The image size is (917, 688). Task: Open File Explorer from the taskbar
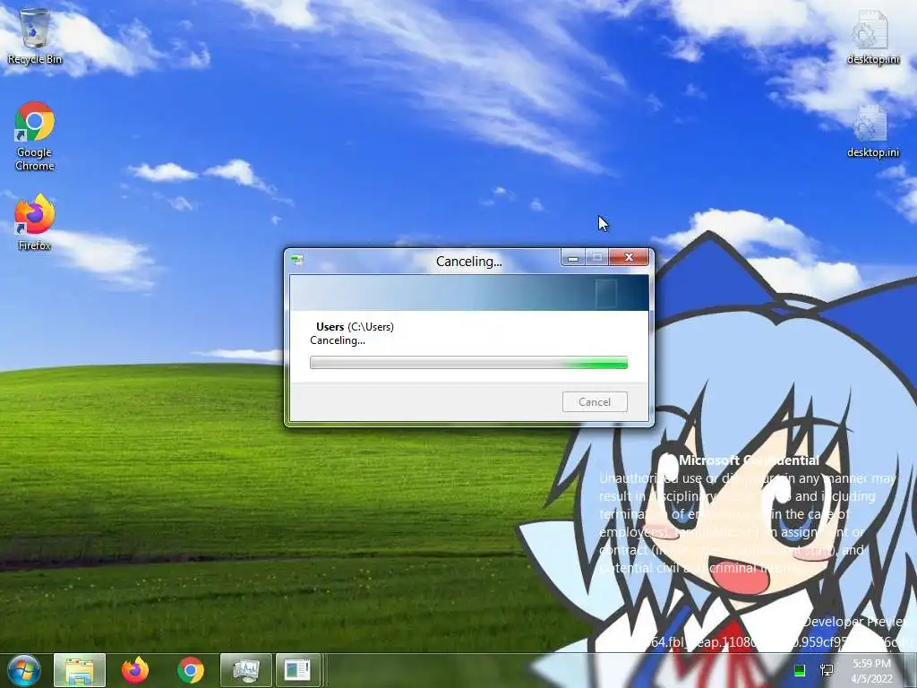click(x=80, y=670)
